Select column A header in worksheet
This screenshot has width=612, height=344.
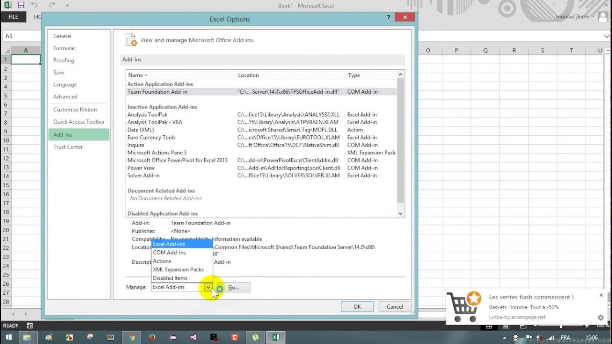(26, 51)
